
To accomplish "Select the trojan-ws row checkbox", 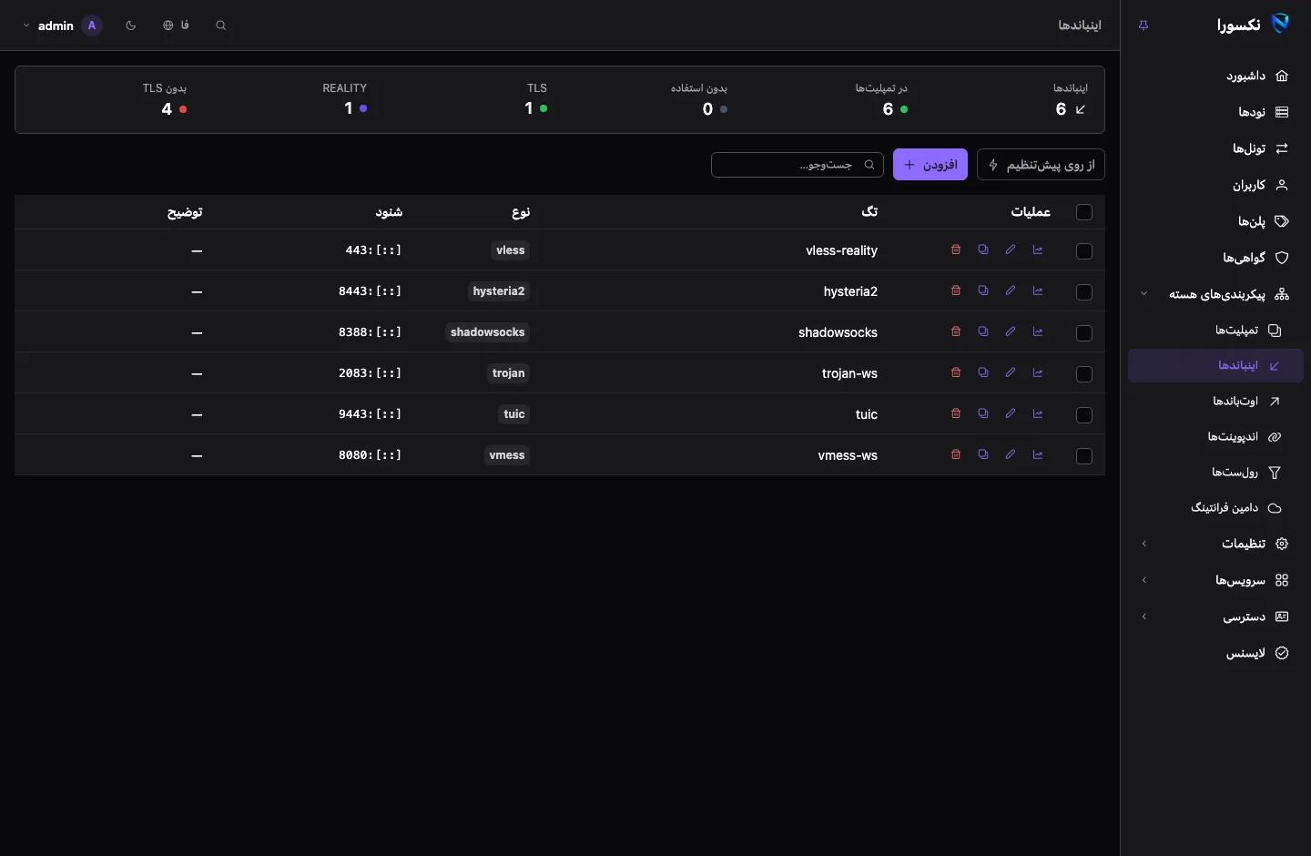I will click(1084, 374).
